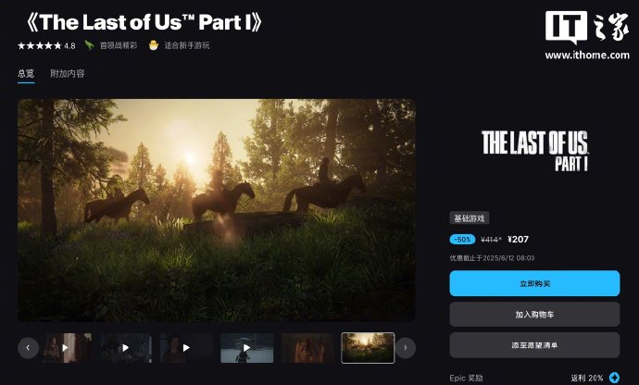Click the next thumbnails arrow button
The image size is (639, 385).
click(x=406, y=348)
